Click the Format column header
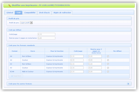Screen dimensions: 139x92 (x=15, y=51)
